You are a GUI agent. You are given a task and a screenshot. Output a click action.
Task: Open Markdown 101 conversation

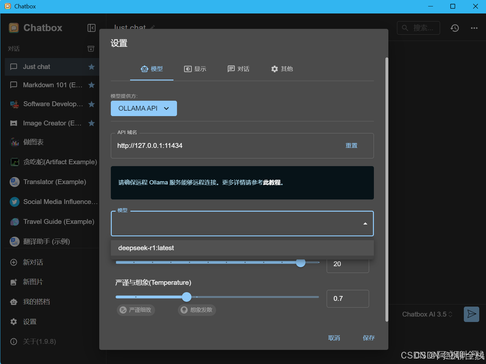[x=52, y=85]
